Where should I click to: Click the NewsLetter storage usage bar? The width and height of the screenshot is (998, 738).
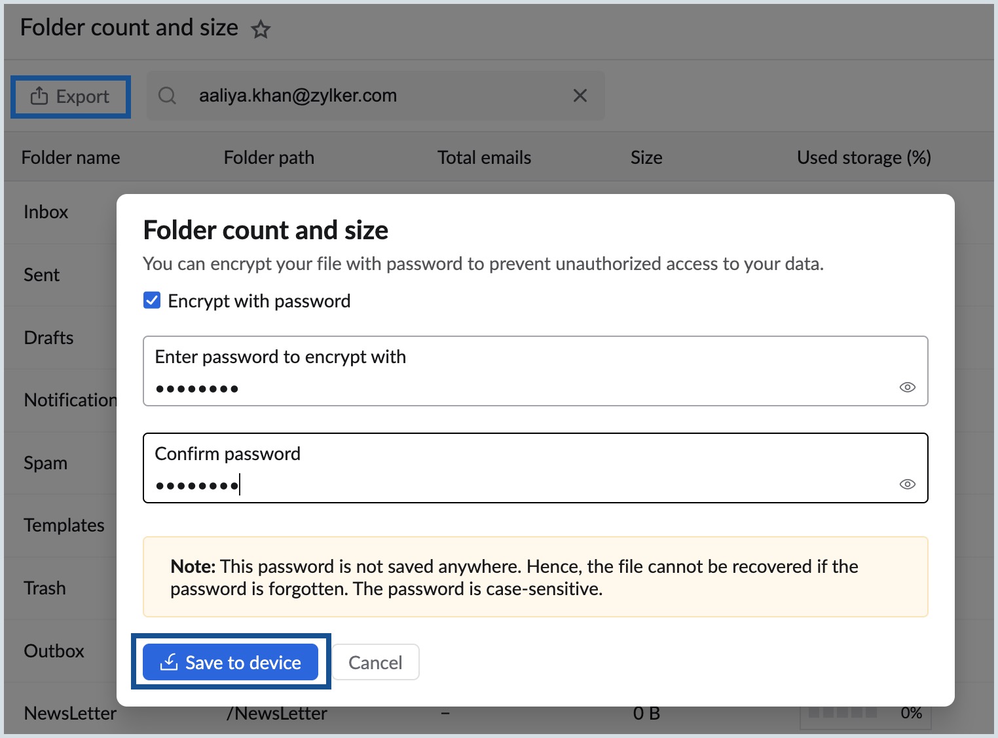[843, 713]
